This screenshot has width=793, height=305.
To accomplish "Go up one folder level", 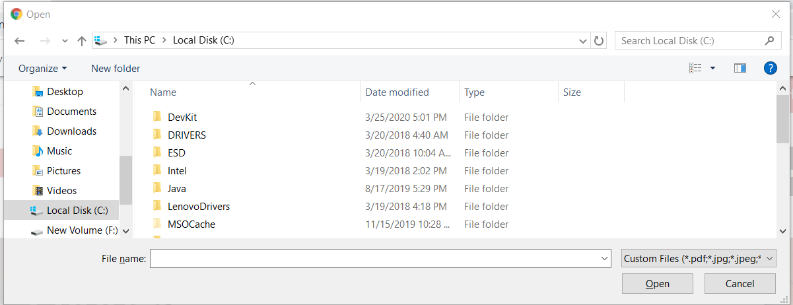I will [82, 41].
